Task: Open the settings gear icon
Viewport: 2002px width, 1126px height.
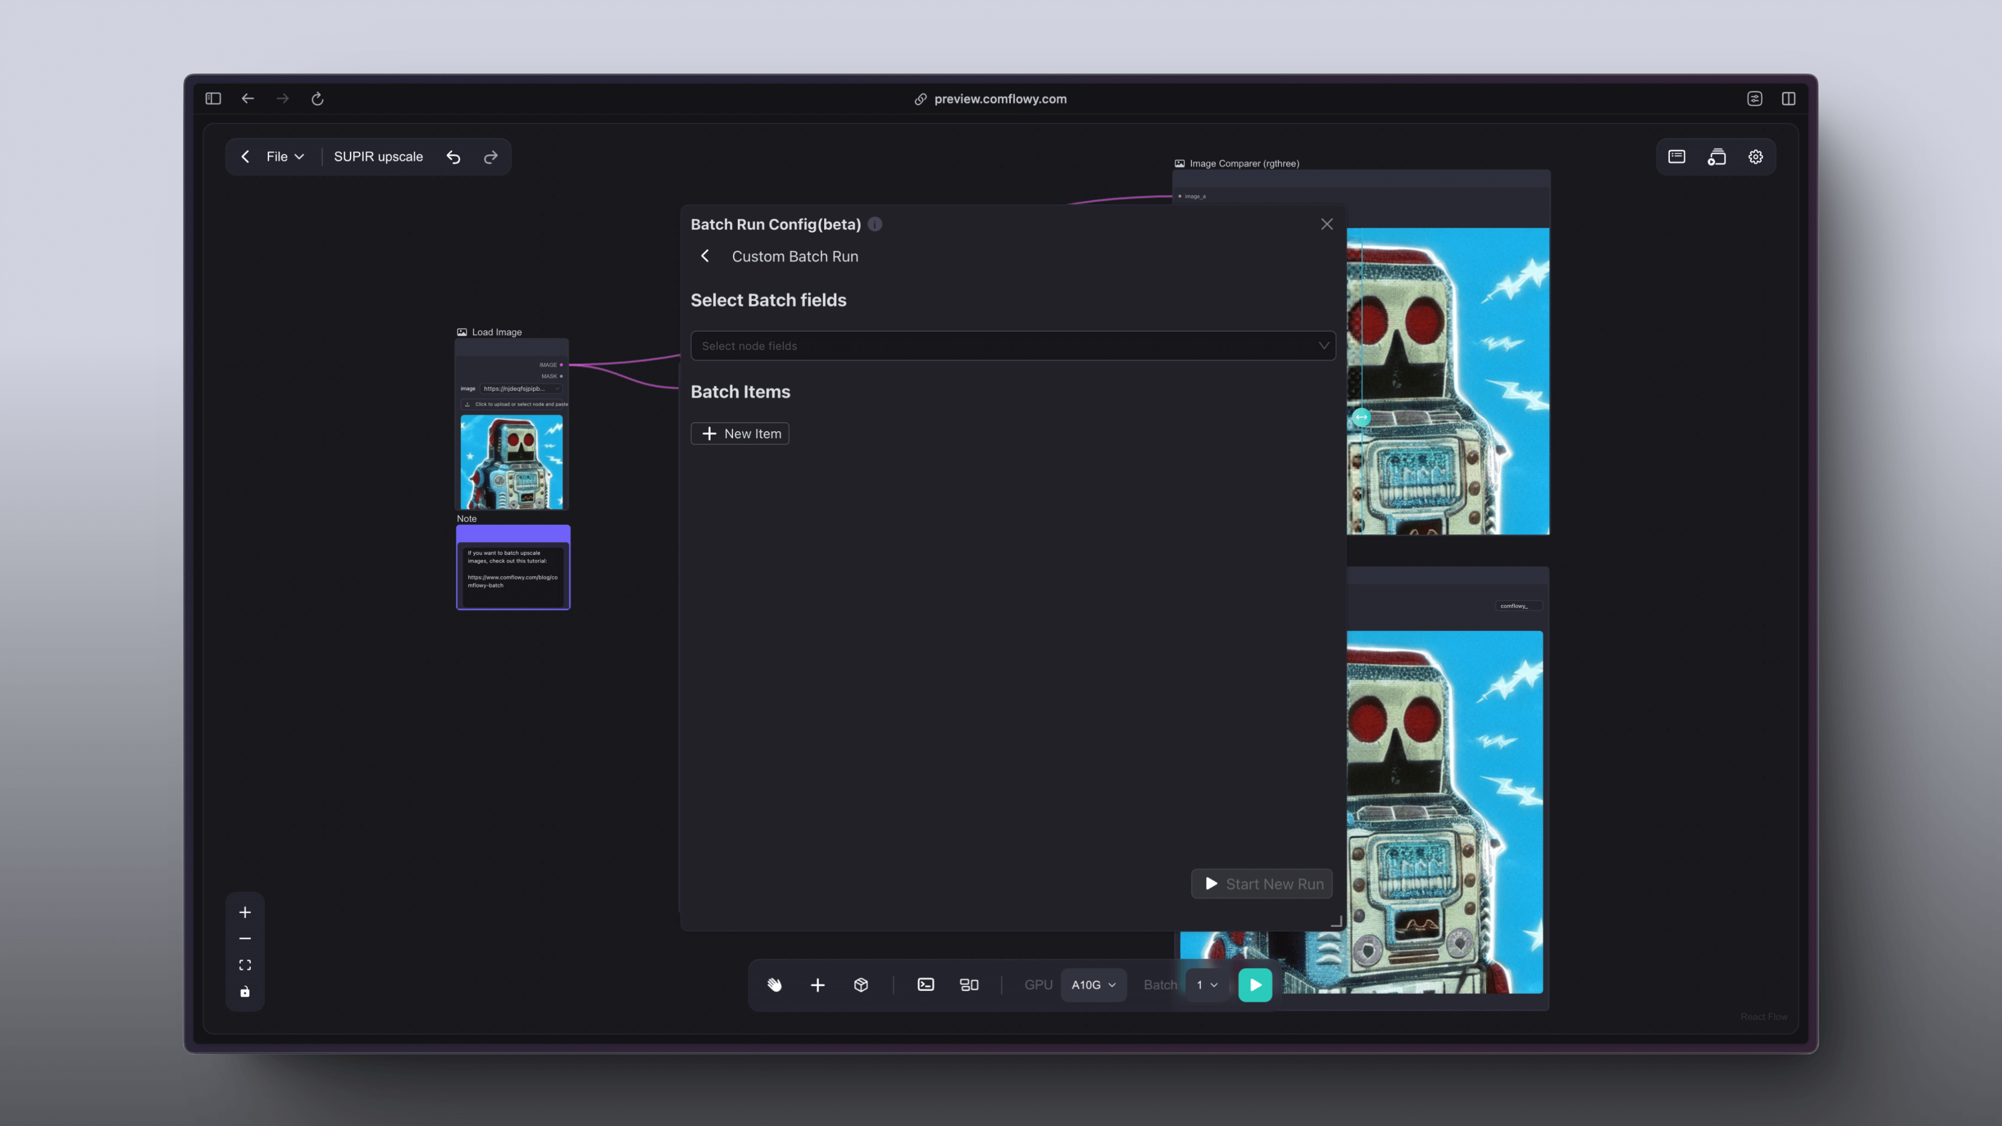Action: click(1755, 157)
